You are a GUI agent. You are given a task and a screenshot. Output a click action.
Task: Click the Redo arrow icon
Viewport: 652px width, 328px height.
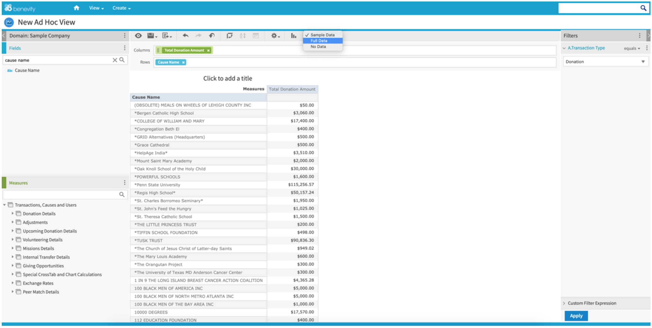[x=198, y=36]
